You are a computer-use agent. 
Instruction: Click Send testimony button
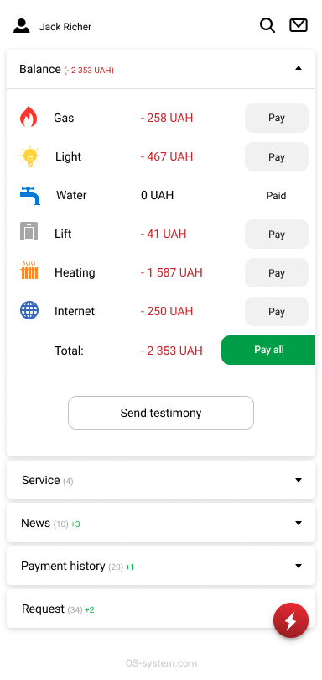tap(161, 413)
